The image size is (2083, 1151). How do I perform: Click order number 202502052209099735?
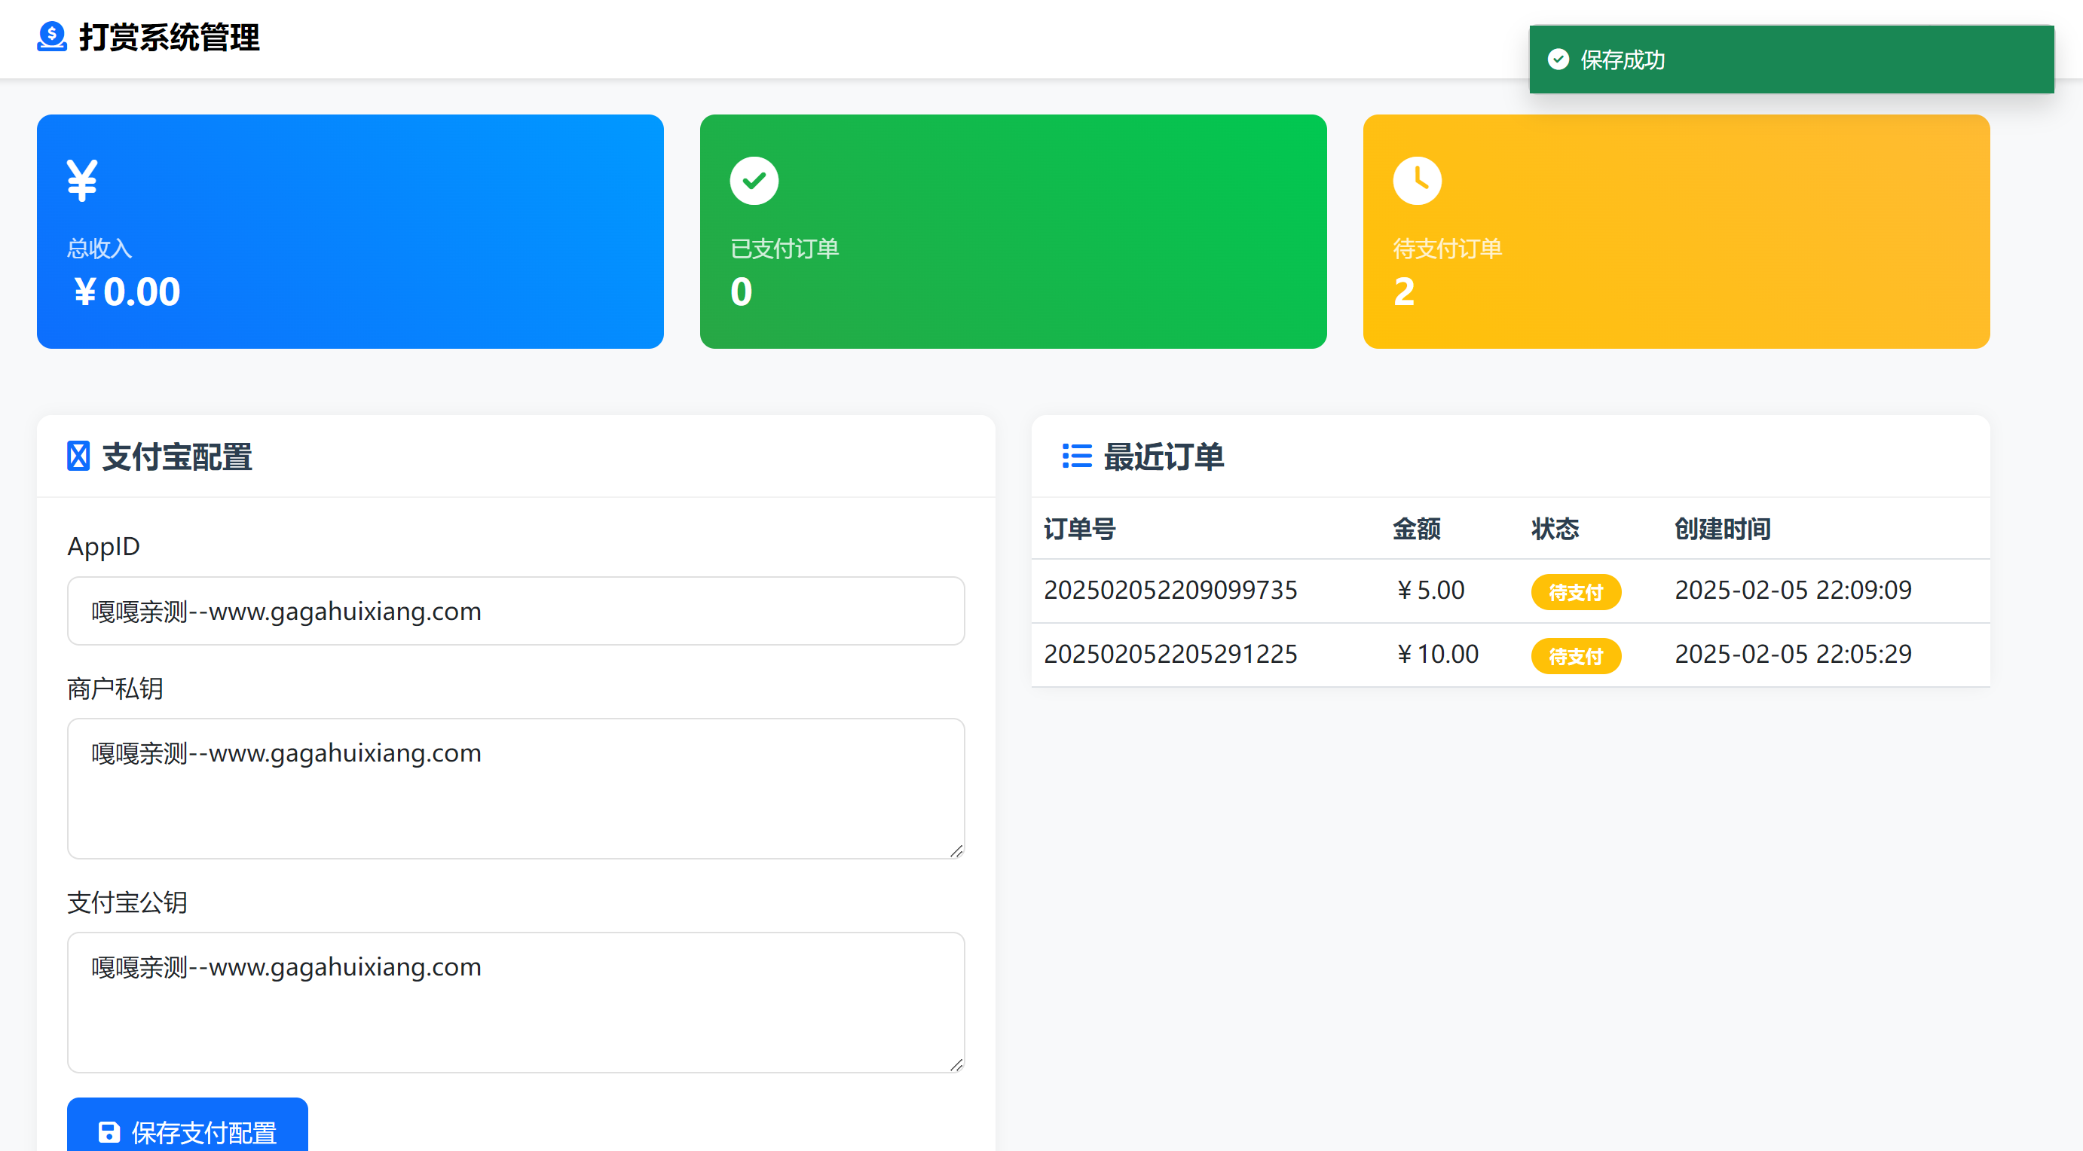(1170, 590)
